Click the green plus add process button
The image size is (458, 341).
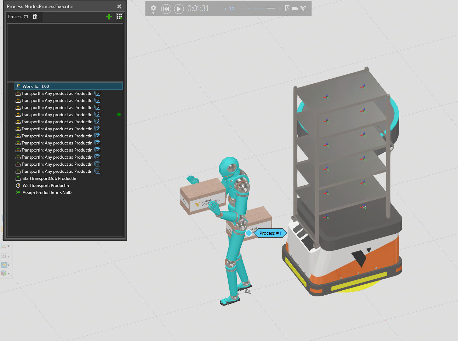[x=109, y=17]
